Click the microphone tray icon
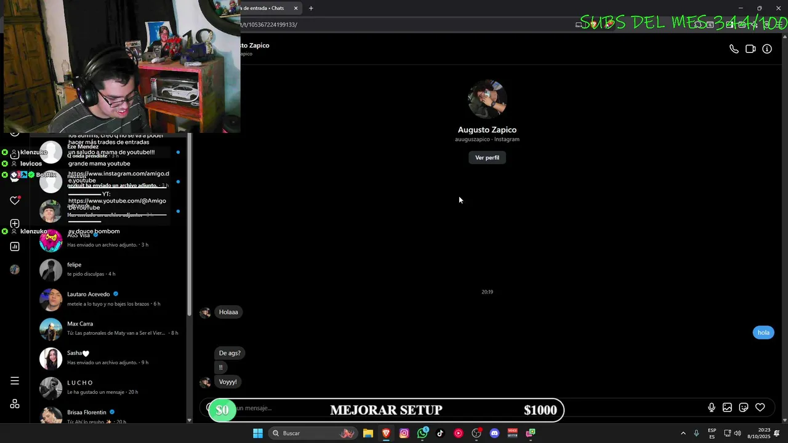 pyautogui.click(x=696, y=433)
